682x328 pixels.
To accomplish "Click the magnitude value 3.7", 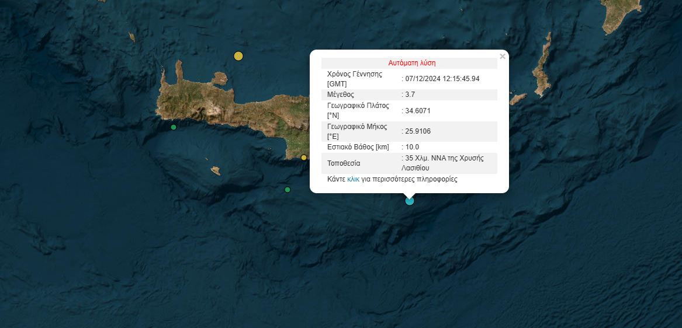I will (x=410, y=95).
